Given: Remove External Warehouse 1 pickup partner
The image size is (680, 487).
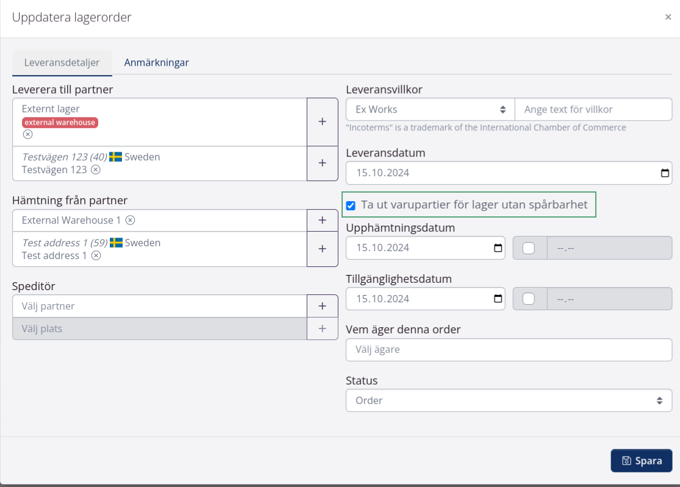Looking at the screenshot, I should point(130,220).
